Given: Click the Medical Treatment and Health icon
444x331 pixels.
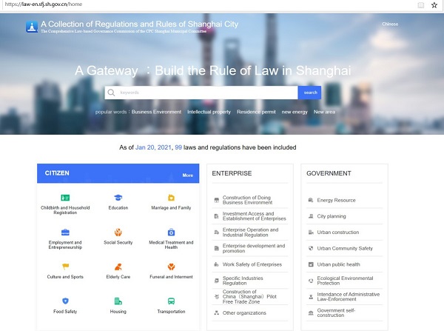Looking at the screenshot, I should (x=171, y=233).
